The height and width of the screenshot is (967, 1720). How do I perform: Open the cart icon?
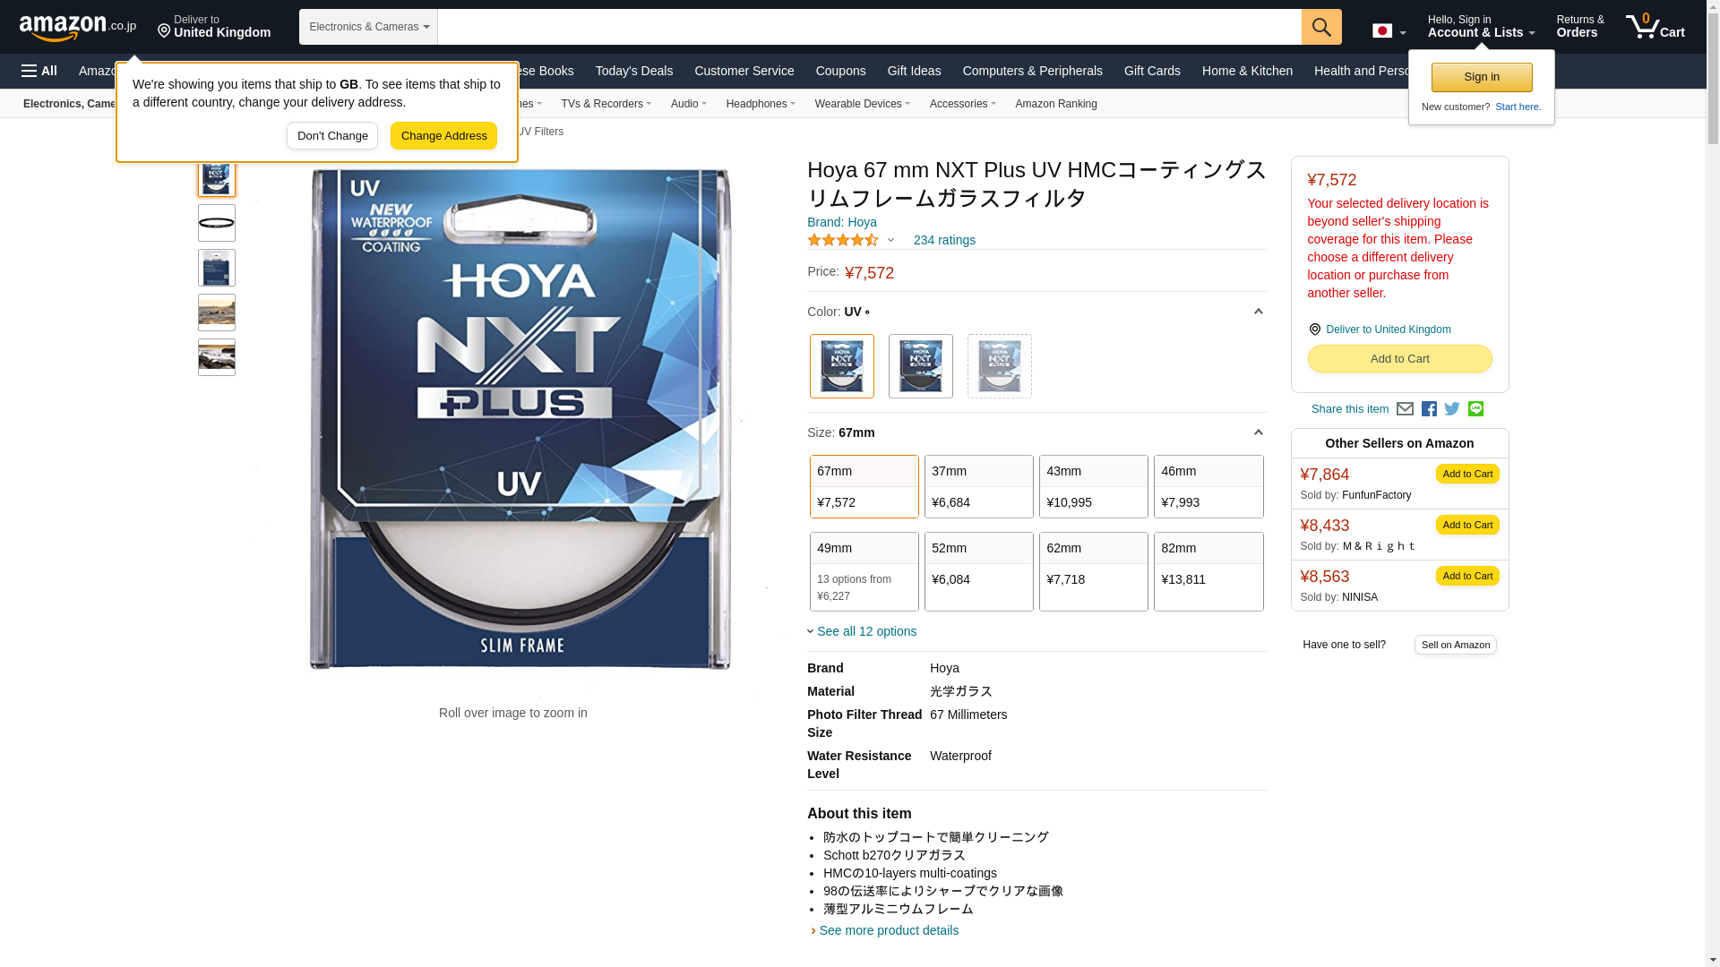coord(1654,27)
